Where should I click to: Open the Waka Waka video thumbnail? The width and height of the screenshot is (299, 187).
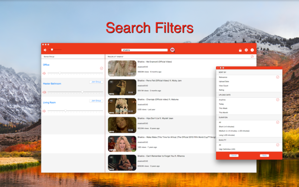pos(122,144)
